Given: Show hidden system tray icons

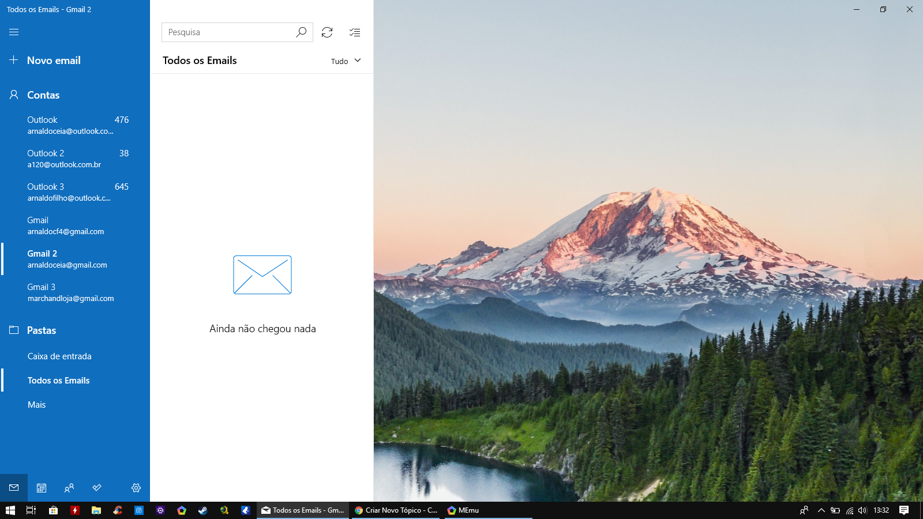Looking at the screenshot, I should click(821, 510).
